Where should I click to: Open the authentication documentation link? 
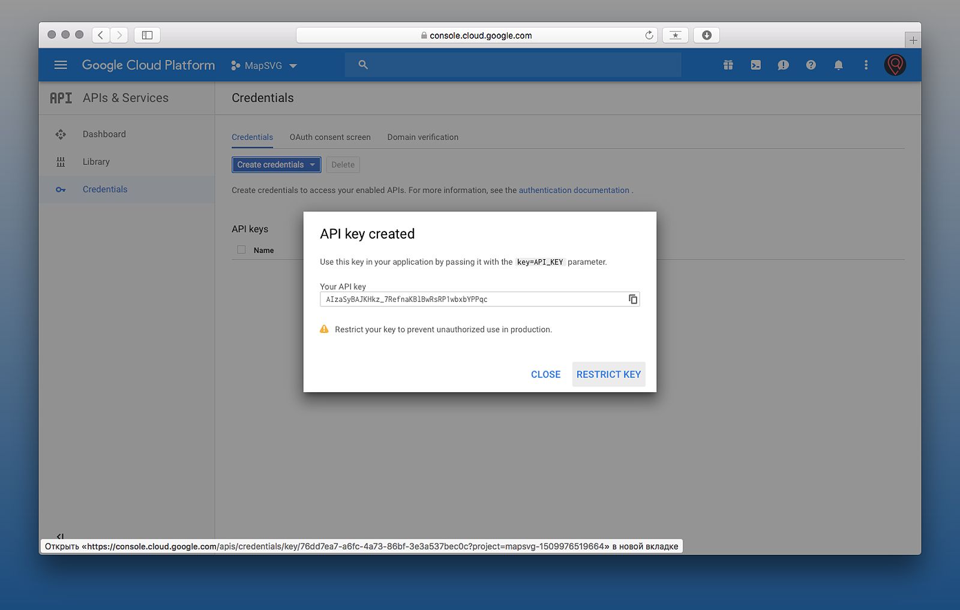574,190
